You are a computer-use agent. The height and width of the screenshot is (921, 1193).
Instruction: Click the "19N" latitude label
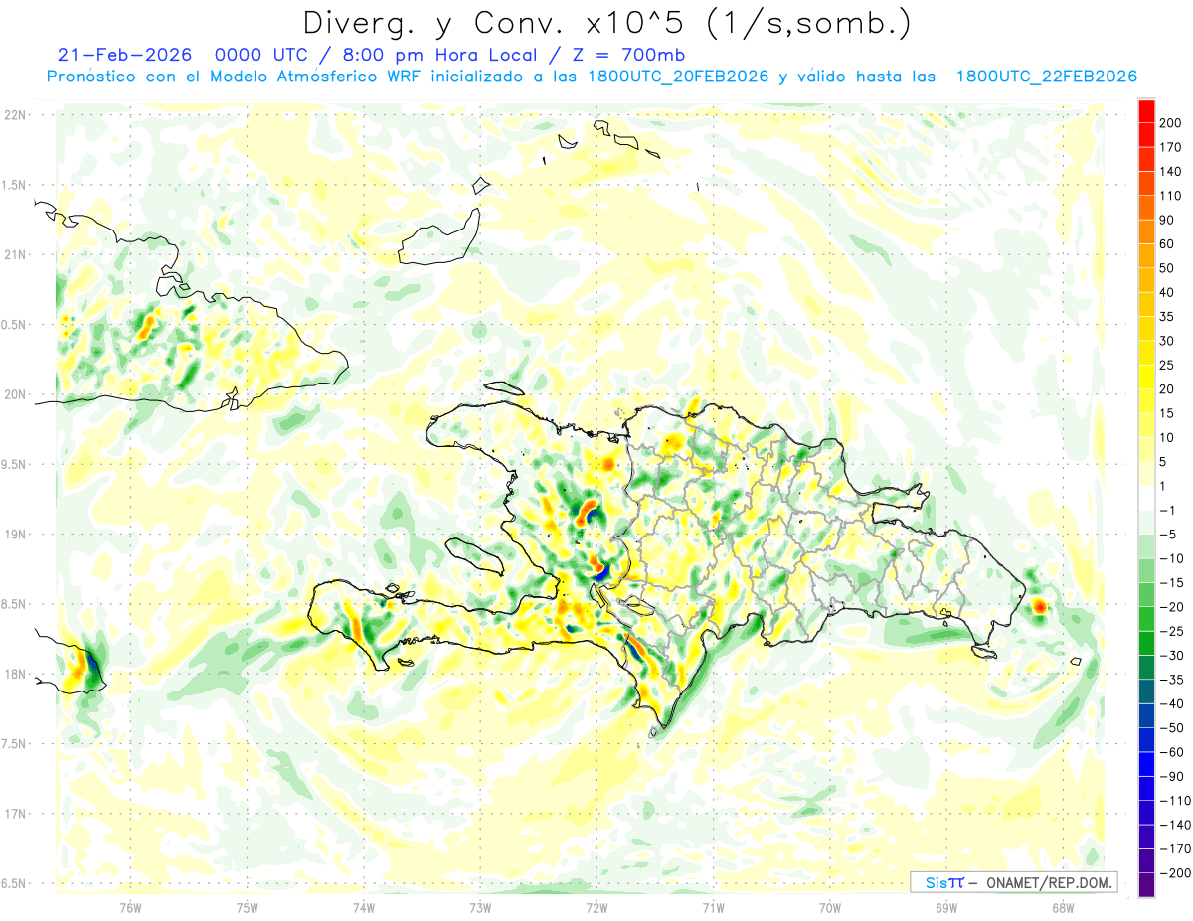coord(14,535)
